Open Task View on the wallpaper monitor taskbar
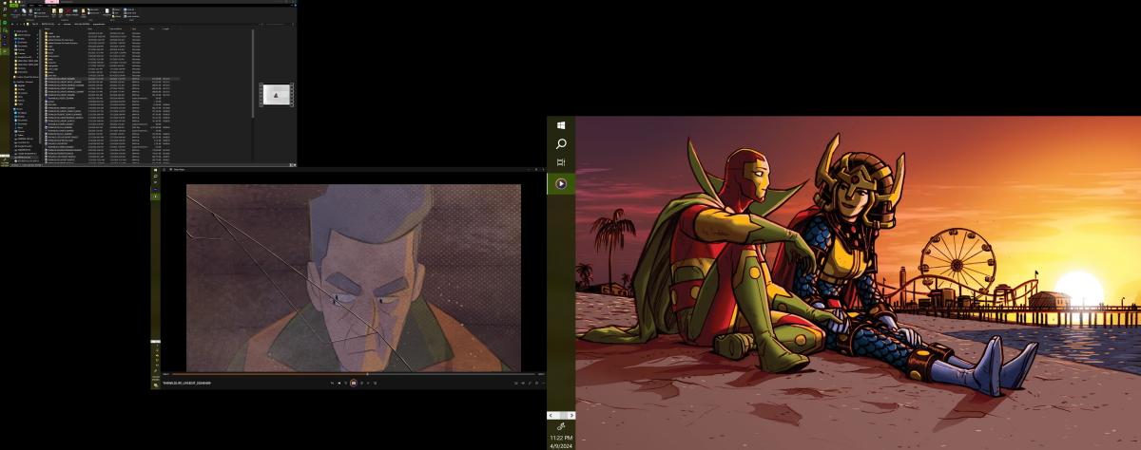Image resolution: width=1141 pixels, height=450 pixels. coord(561,162)
